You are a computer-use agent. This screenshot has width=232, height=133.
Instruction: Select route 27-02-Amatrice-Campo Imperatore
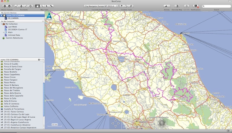(x=20, y=128)
